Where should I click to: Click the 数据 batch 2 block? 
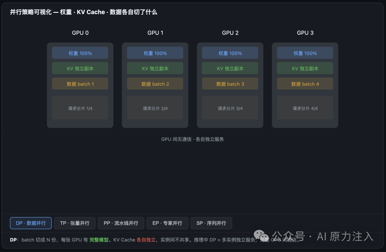click(x=155, y=84)
